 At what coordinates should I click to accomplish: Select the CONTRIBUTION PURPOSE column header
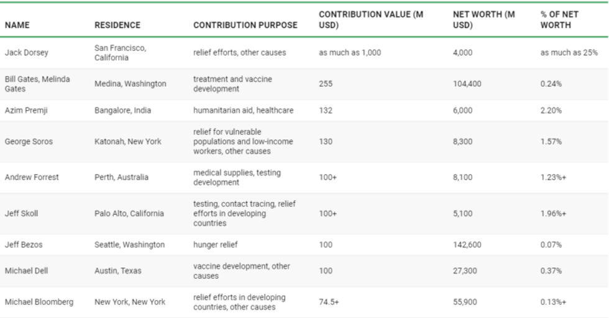tap(245, 25)
